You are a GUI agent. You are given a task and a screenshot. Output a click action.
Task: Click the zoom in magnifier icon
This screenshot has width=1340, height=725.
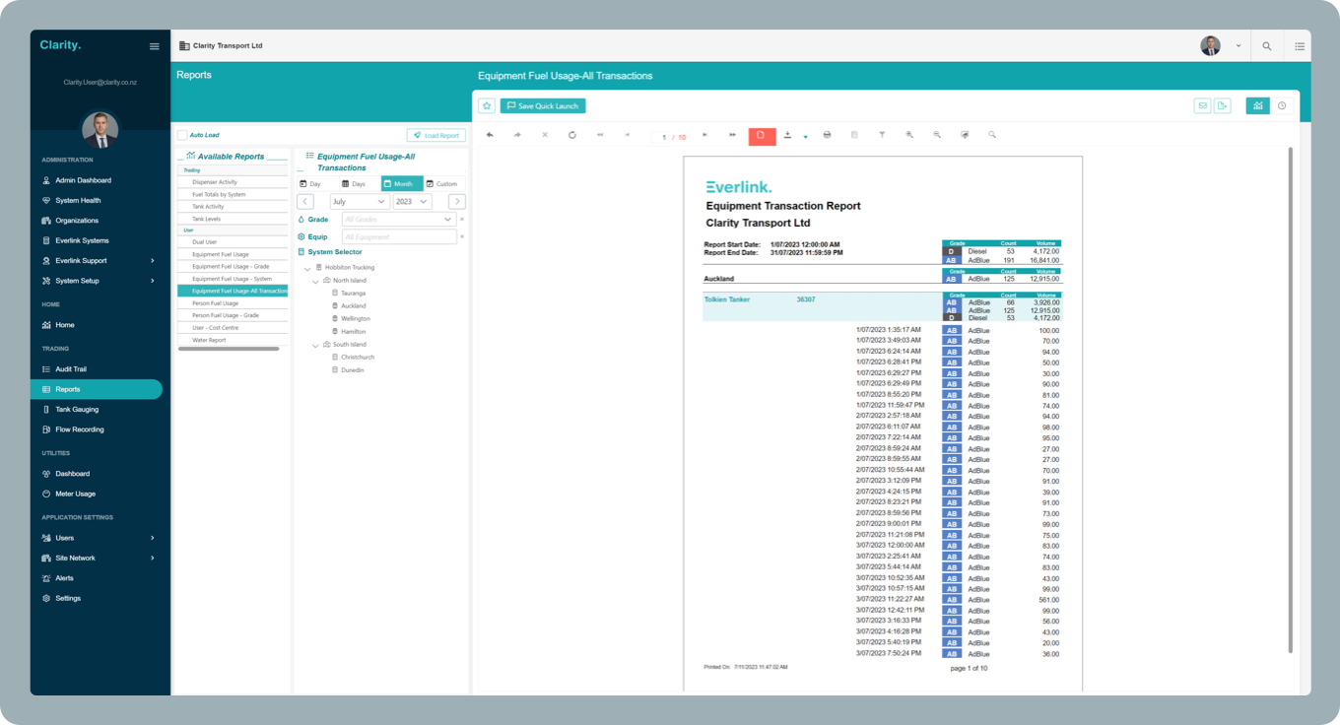point(909,135)
